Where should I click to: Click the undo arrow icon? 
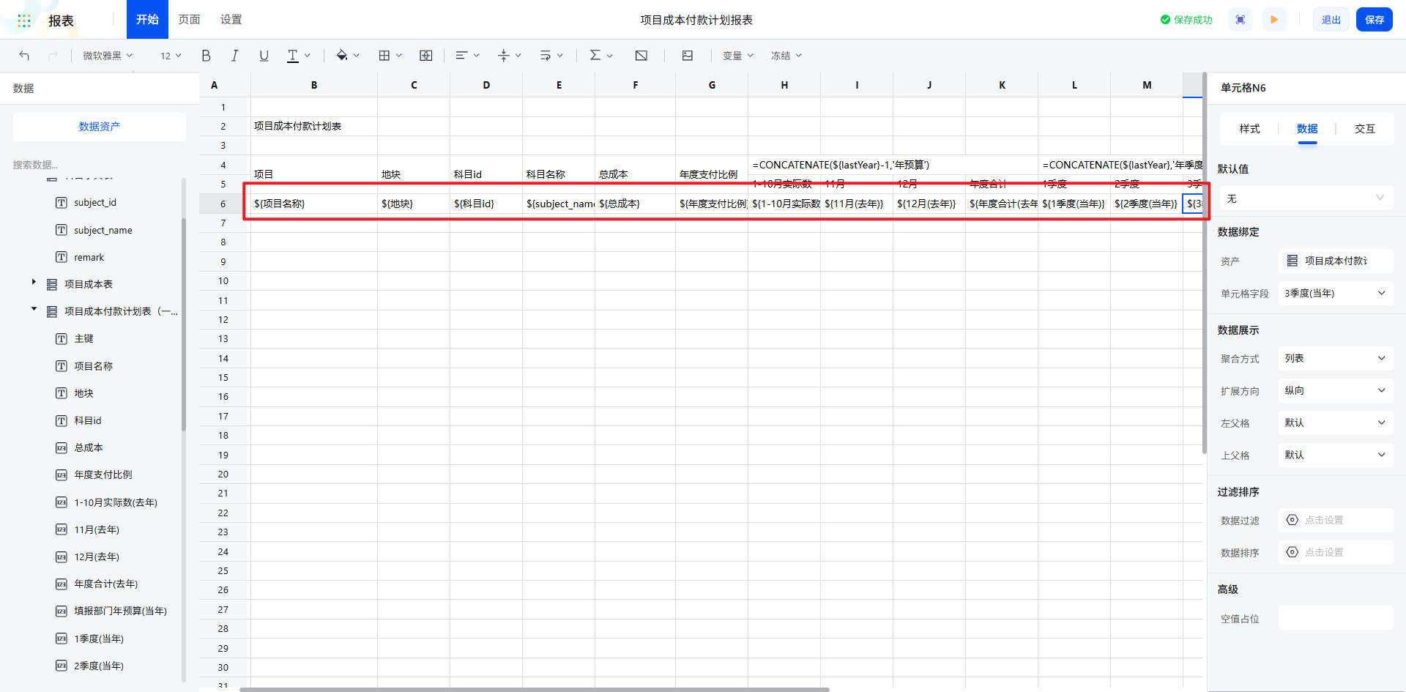[x=24, y=56]
